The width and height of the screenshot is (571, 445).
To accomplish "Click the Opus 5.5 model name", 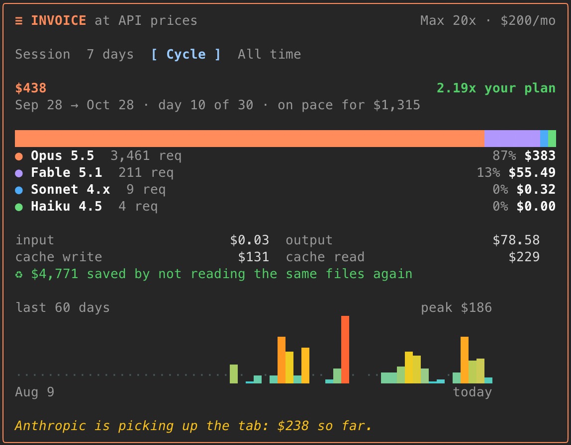I will (x=62, y=155).
